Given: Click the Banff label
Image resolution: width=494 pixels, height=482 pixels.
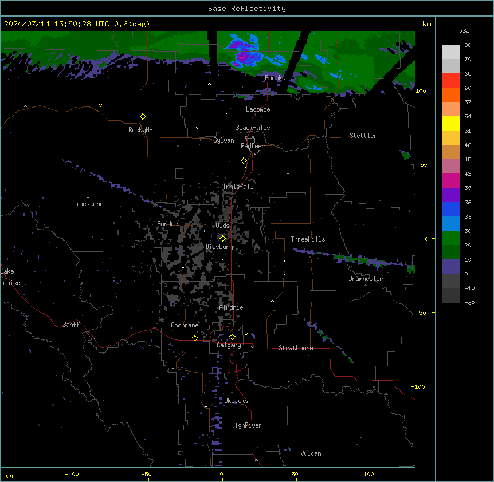Looking at the screenshot, I should [x=71, y=325].
